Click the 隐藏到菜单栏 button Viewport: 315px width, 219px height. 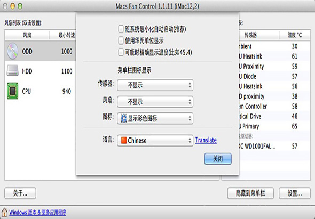point(250,193)
